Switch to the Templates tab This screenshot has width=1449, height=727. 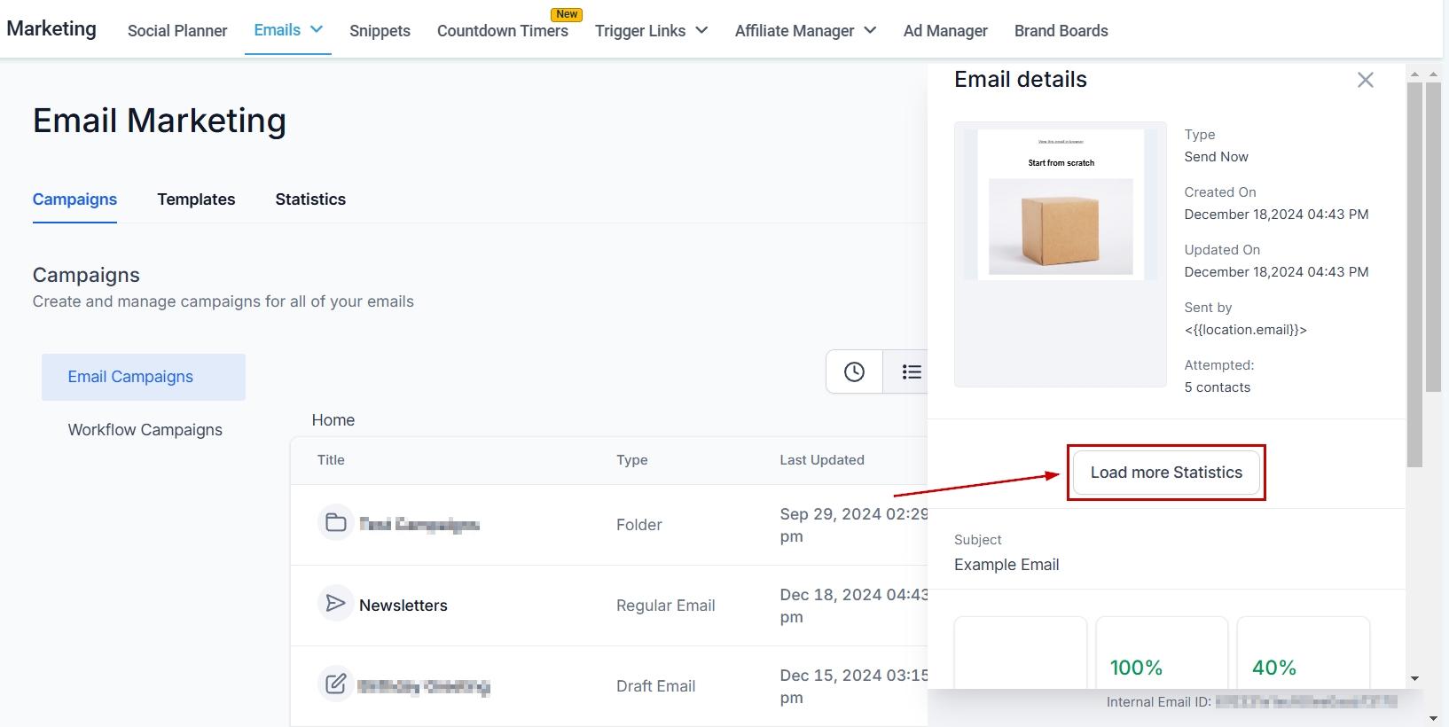[x=196, y=199]
